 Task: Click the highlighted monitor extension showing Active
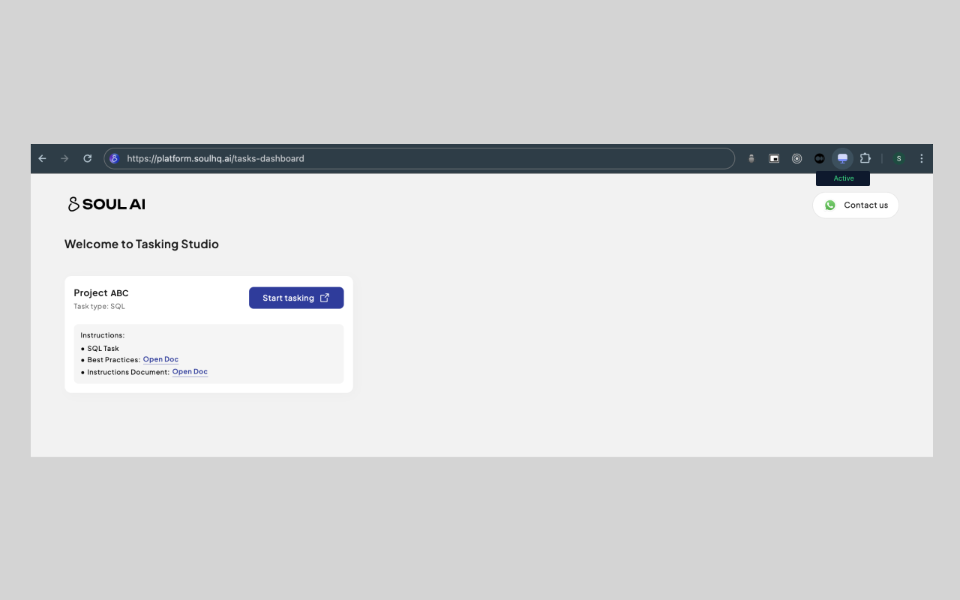842,158
